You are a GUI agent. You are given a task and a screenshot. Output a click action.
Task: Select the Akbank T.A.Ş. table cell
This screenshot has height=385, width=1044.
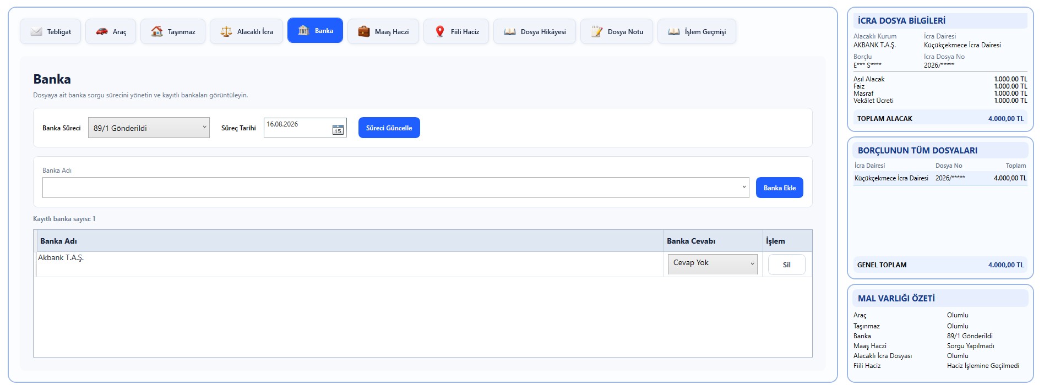350,264
